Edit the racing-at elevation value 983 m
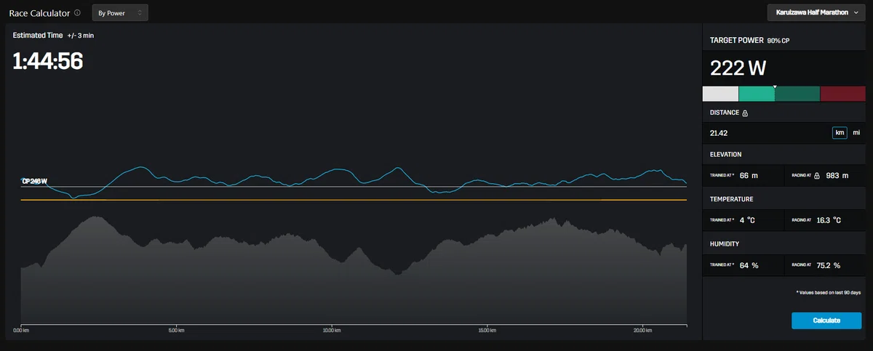873x351 pixels. point(837,176)
